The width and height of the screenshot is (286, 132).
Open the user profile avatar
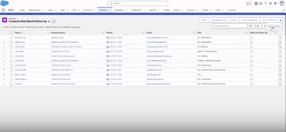click(x=282, y=3)
